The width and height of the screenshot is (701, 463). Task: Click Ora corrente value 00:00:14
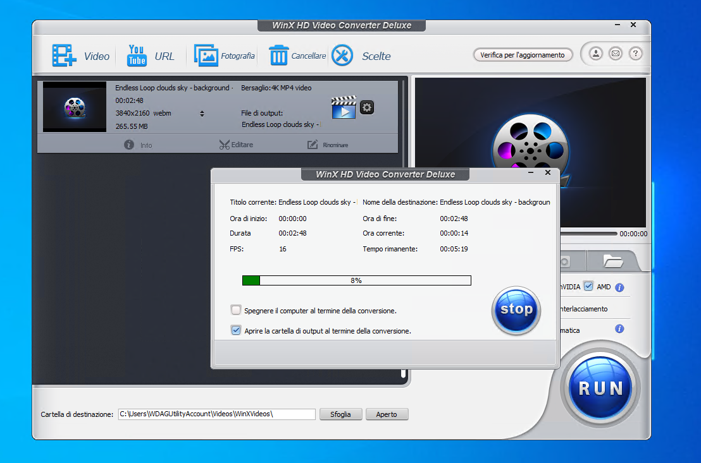pos(454,233)
